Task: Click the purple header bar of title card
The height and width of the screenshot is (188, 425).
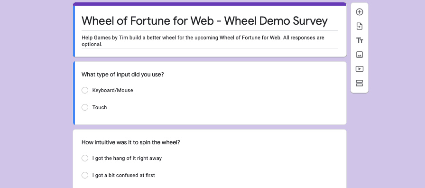Action: tap(210, 4)
